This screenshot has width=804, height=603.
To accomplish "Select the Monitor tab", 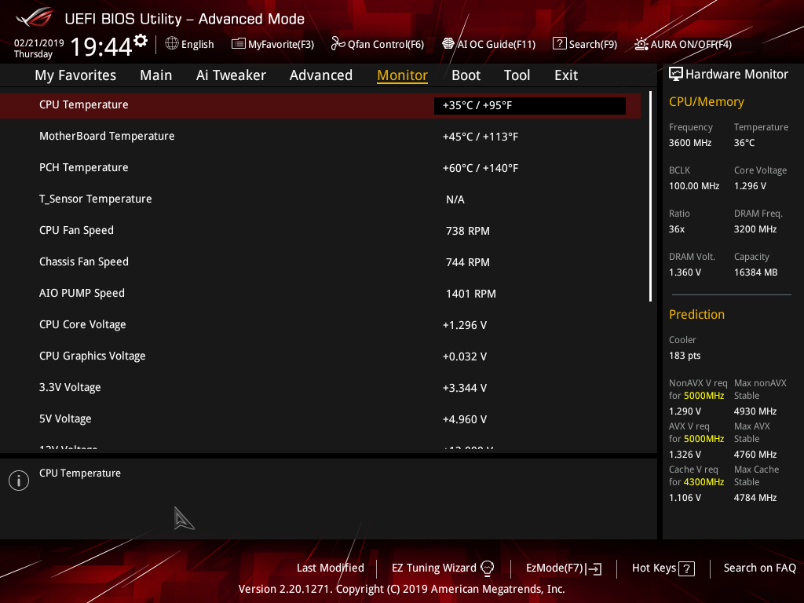I will pyautogui.click(x=403, y=75).
